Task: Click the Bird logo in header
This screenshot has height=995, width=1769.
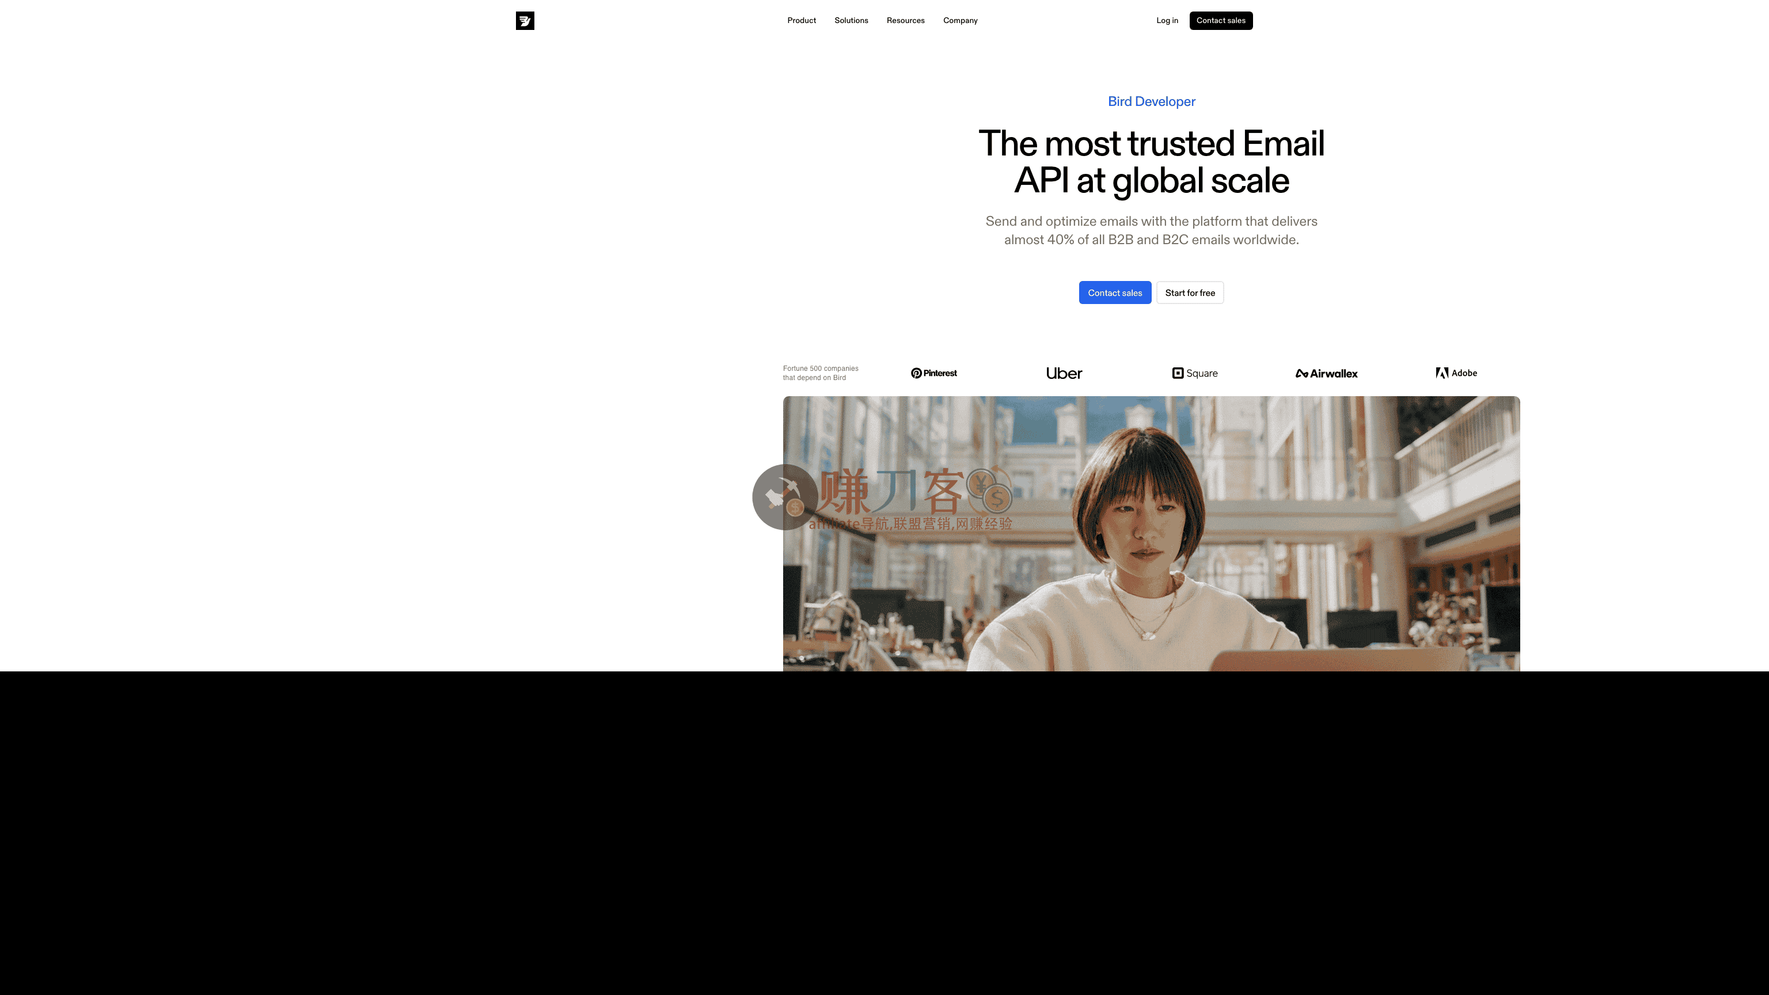Action: pos(525,21)
